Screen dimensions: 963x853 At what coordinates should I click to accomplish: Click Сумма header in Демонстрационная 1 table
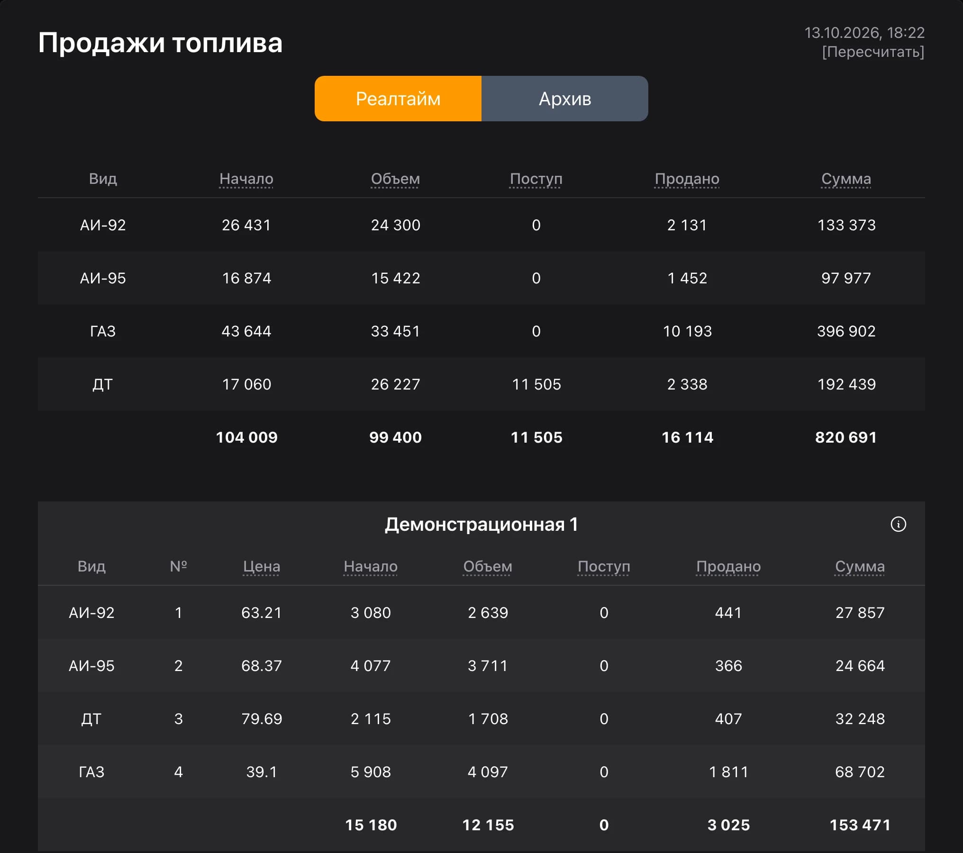[860, 566]
